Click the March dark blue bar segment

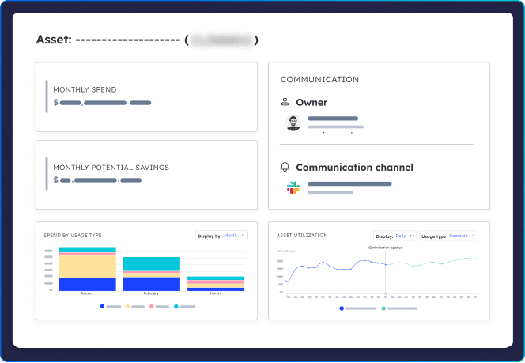pos(216,289)
